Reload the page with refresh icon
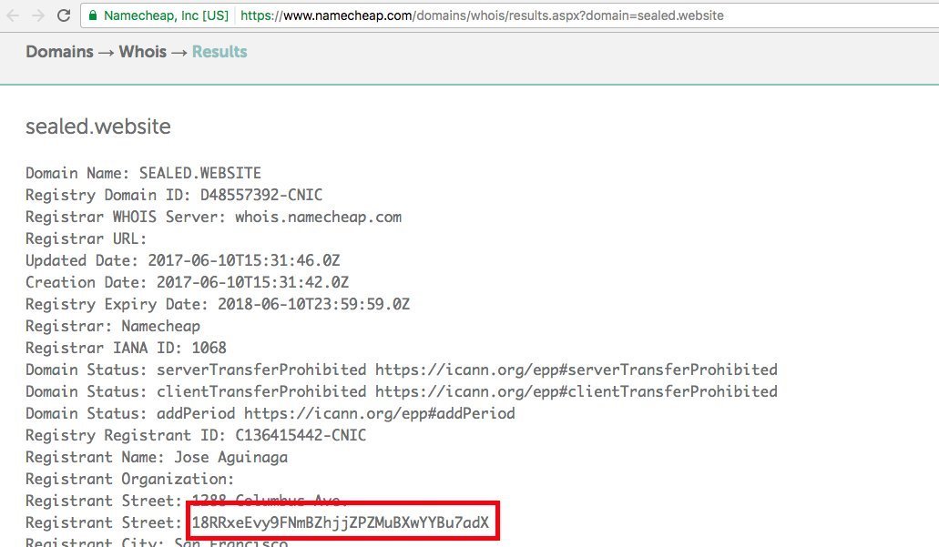This screenshot has width=939, height=547. tap(64, 15)
